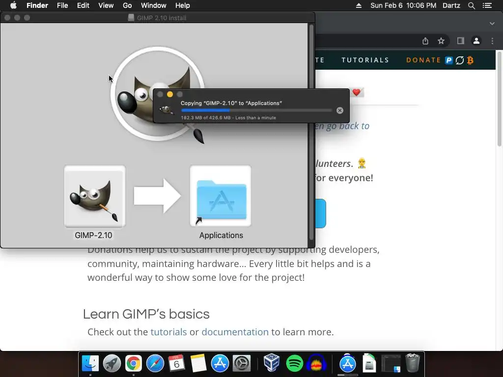Open the Trash in the Dock

point(412,363)
